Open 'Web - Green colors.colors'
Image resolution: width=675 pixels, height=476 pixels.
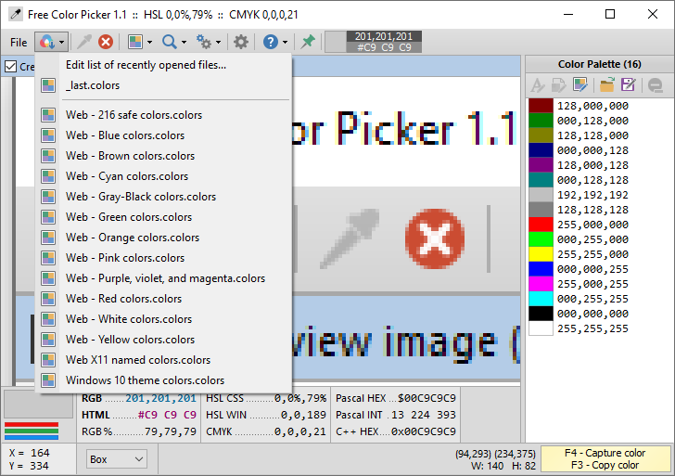click(x=163, y=217)
